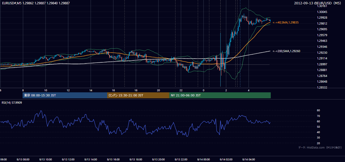Click the 9/14 04:00 time label
The height and width of the screenshot is (162, 345).
tap(249, 159)
